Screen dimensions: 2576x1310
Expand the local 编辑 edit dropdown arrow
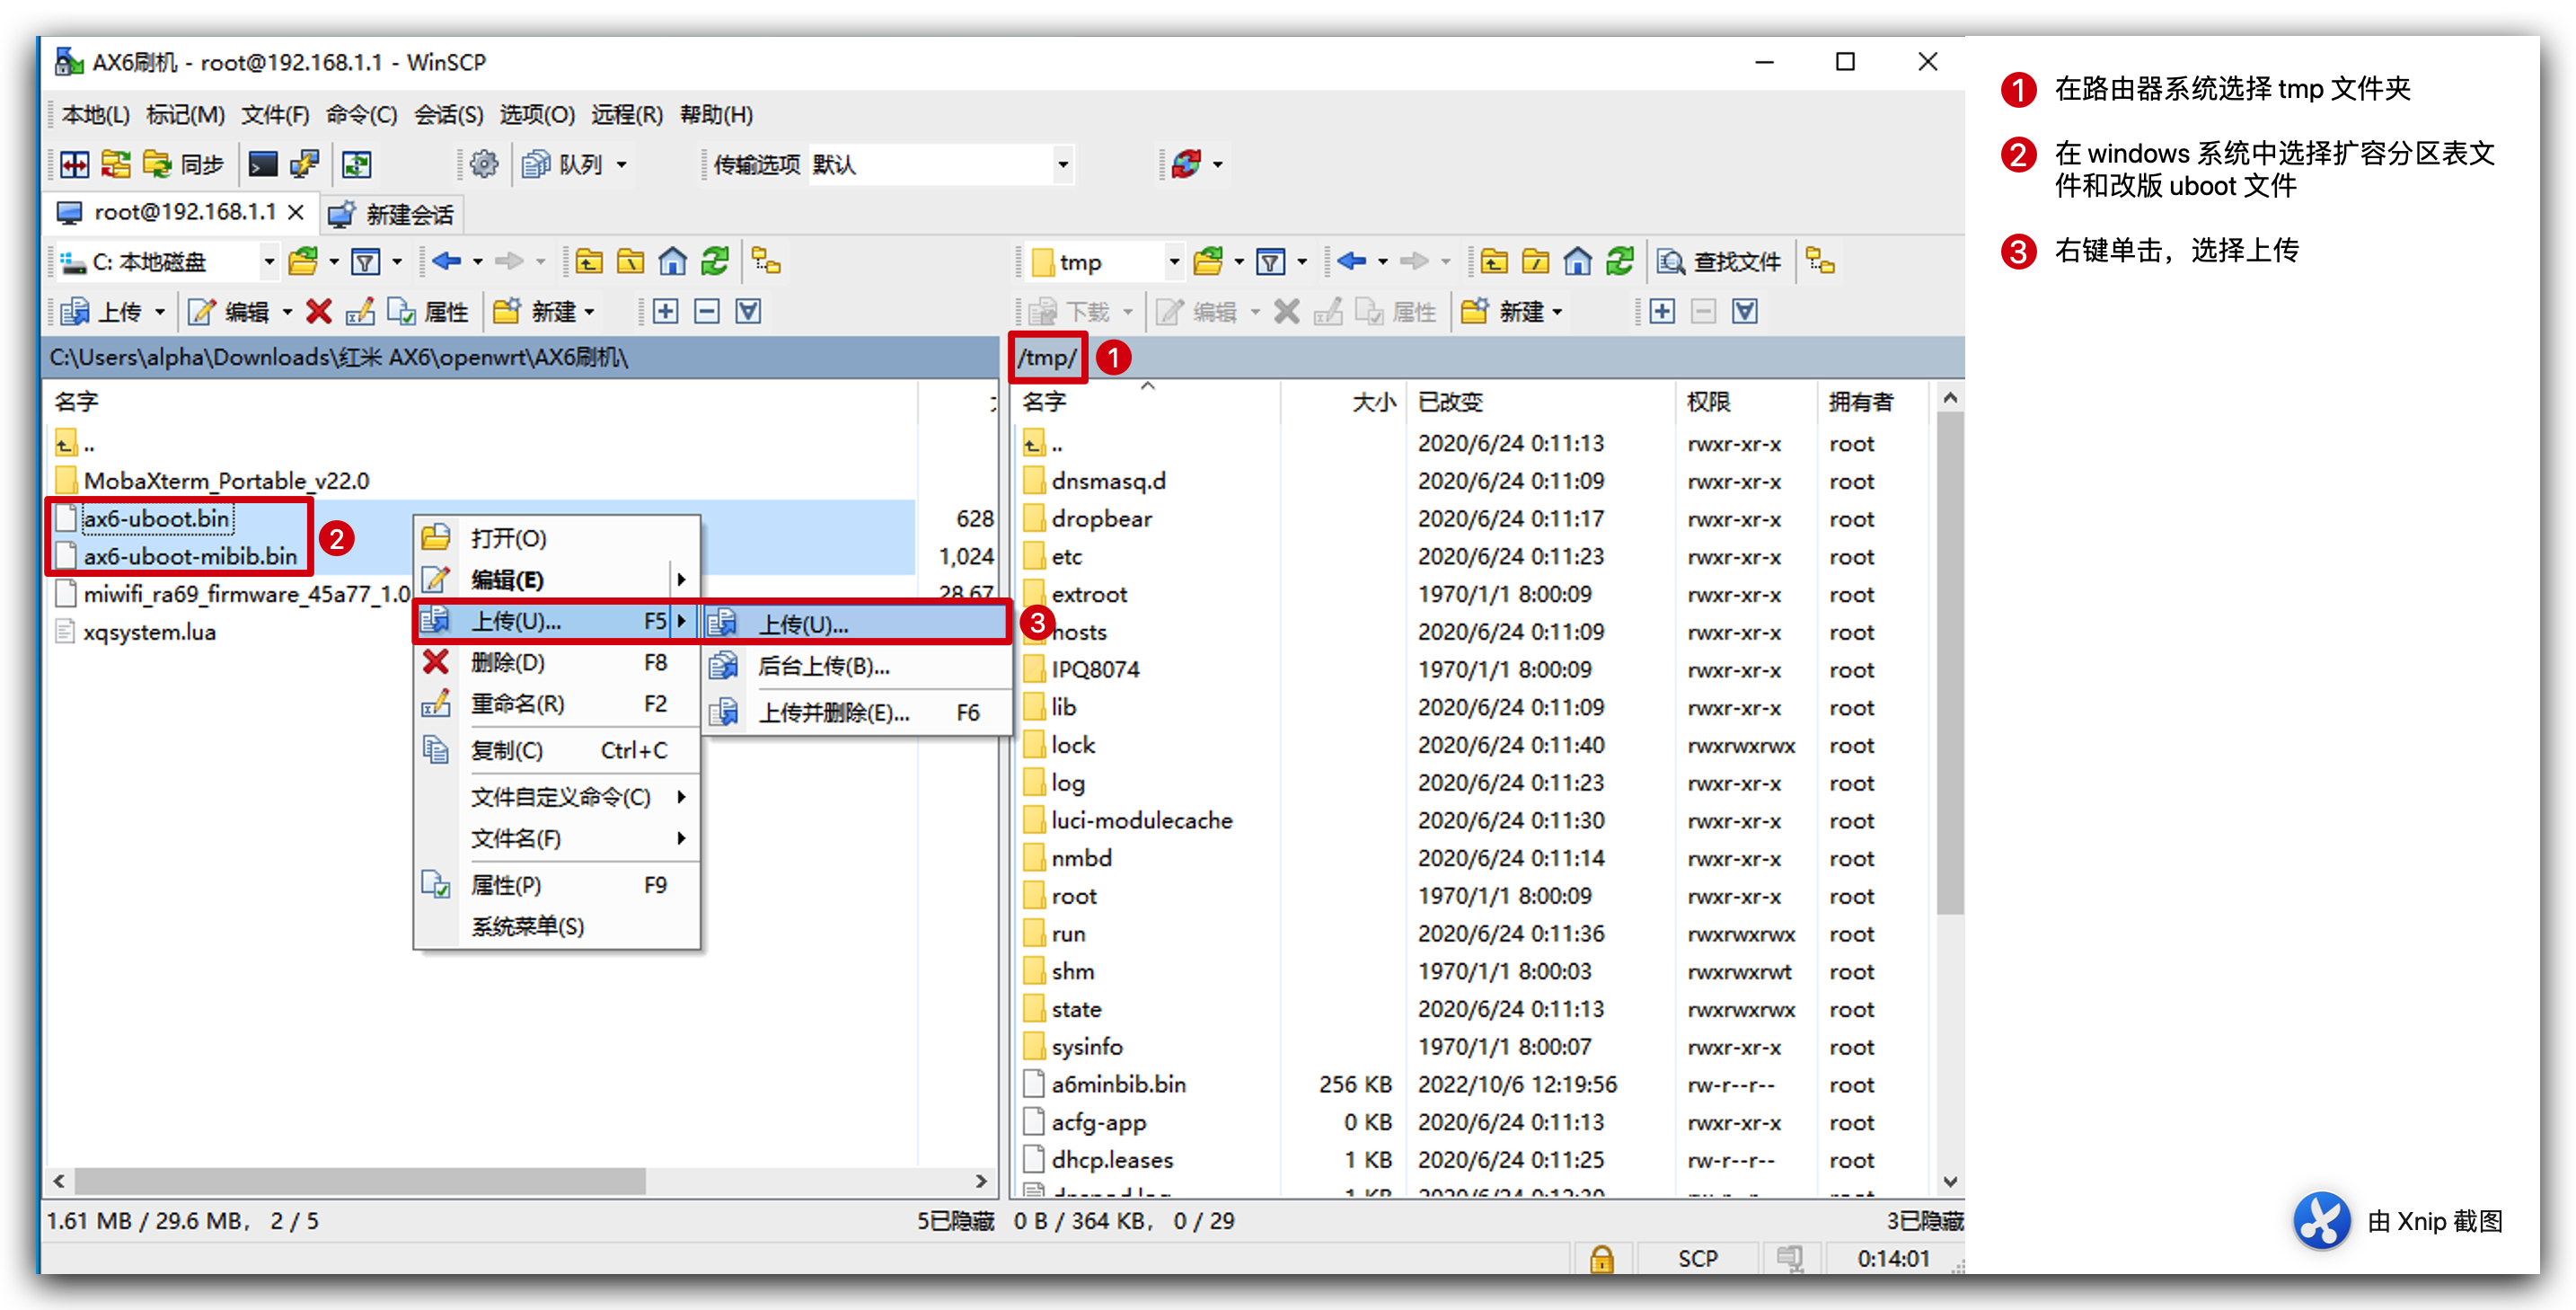[x=287, y=312]
